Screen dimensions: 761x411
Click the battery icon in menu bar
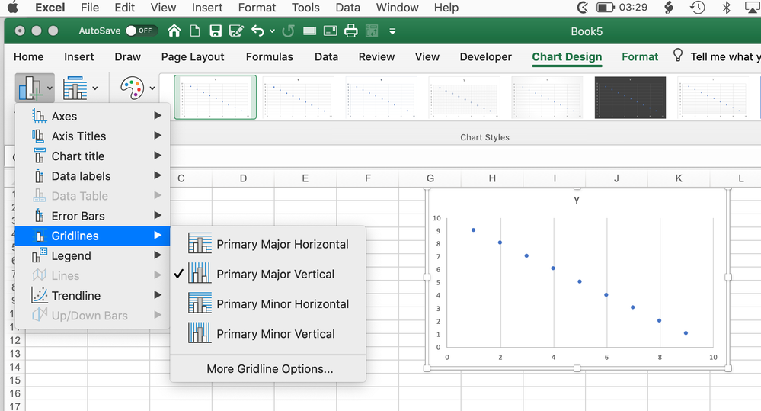point(605,8)
